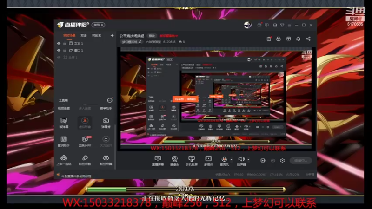Select the 文本 1 source row

point(85,43)
